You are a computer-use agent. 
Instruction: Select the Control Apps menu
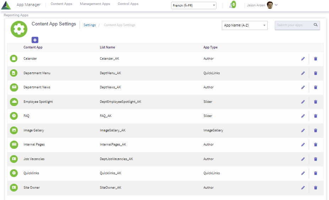click(x=128, y=4)
